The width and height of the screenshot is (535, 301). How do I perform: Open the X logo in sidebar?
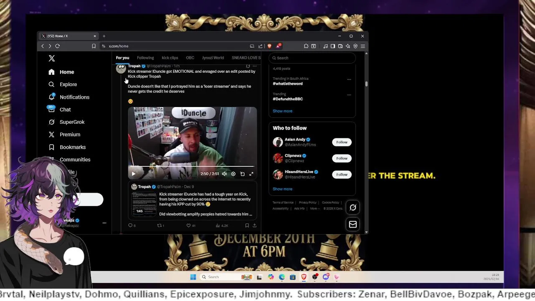pyautogui.click(x=51, y=59)
